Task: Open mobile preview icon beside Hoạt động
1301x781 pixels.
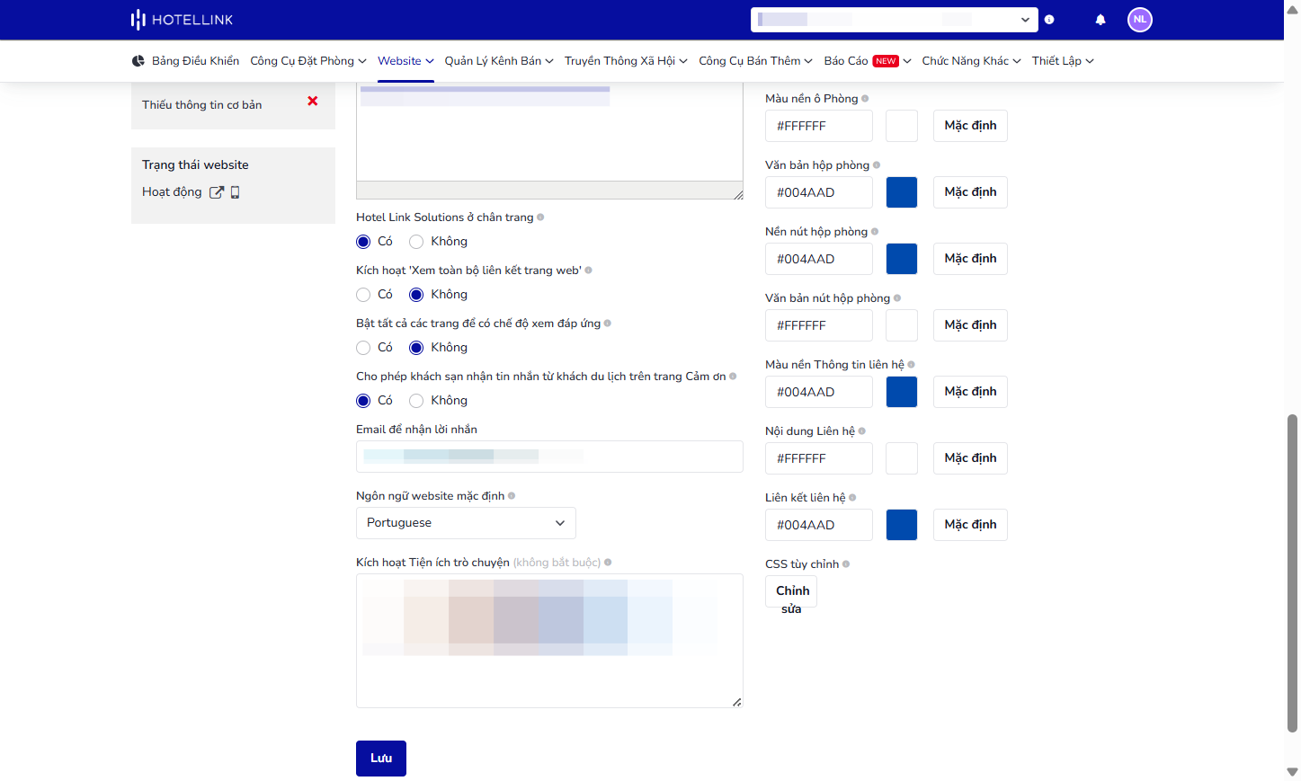Action: point(236,192)
